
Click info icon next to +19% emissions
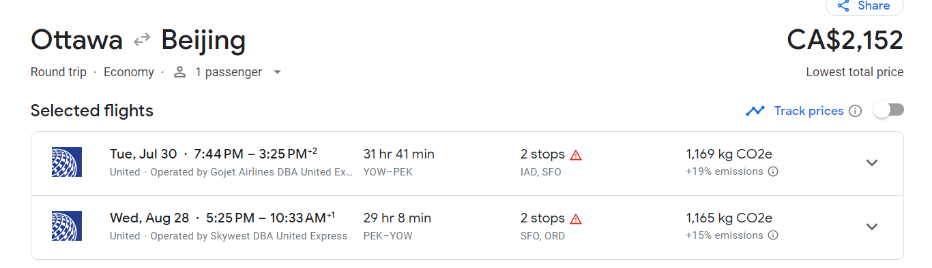pos(773,172)
